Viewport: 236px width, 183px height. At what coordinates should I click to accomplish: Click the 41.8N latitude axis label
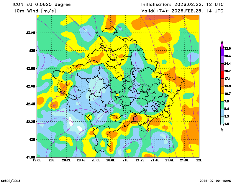click(31, 157)
